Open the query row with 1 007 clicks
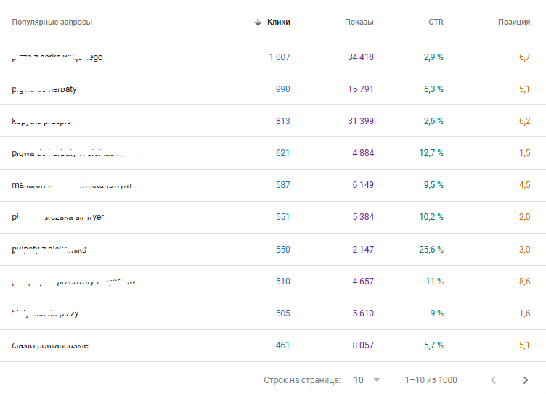 pos(57,57)
